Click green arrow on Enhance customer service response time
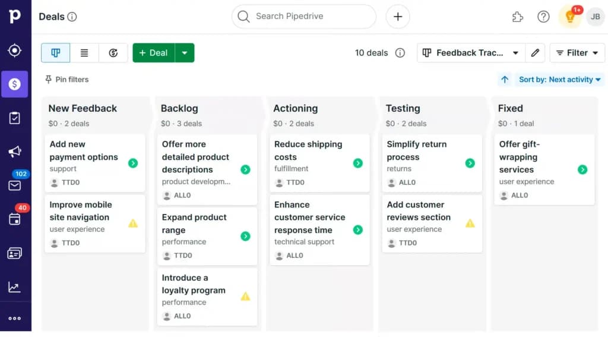Image resolution: width=608 pixels, height=337 pixels. [x=358, y=230]
